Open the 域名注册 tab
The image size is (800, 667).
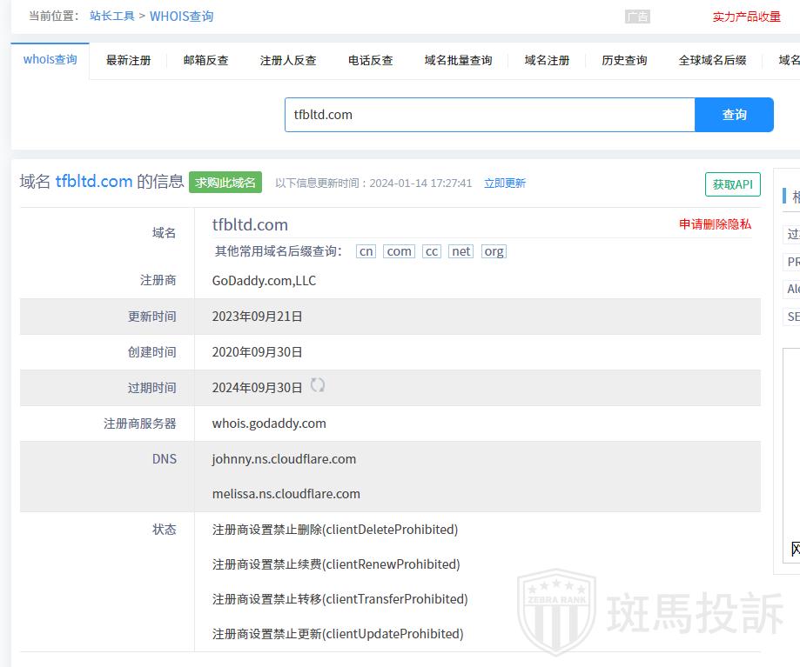547,60
